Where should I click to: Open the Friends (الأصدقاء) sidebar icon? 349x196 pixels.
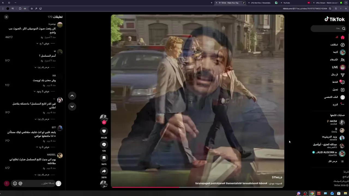tap(342, 60)
